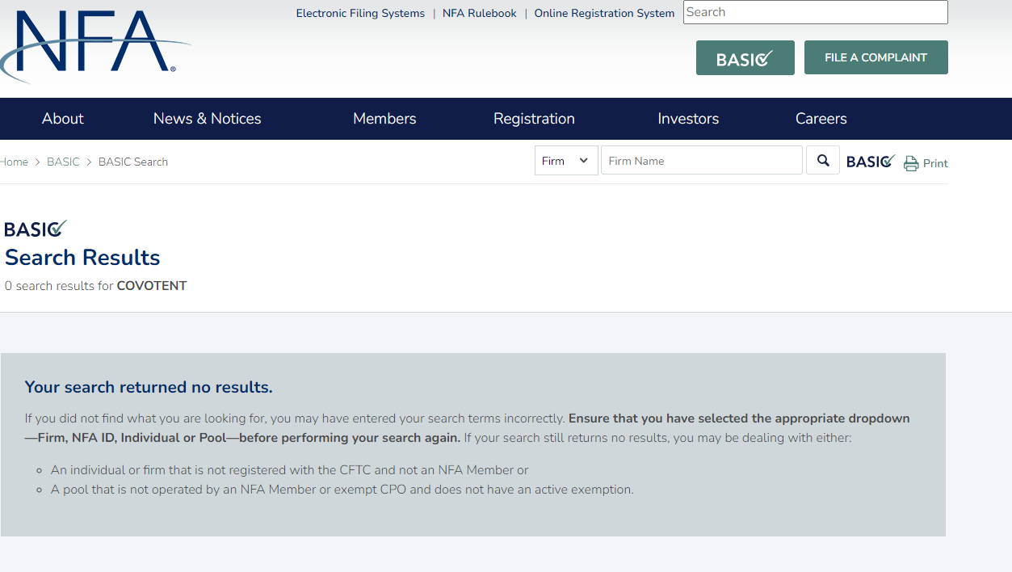Go to Home breadcrumb

[x=14, y=162]
